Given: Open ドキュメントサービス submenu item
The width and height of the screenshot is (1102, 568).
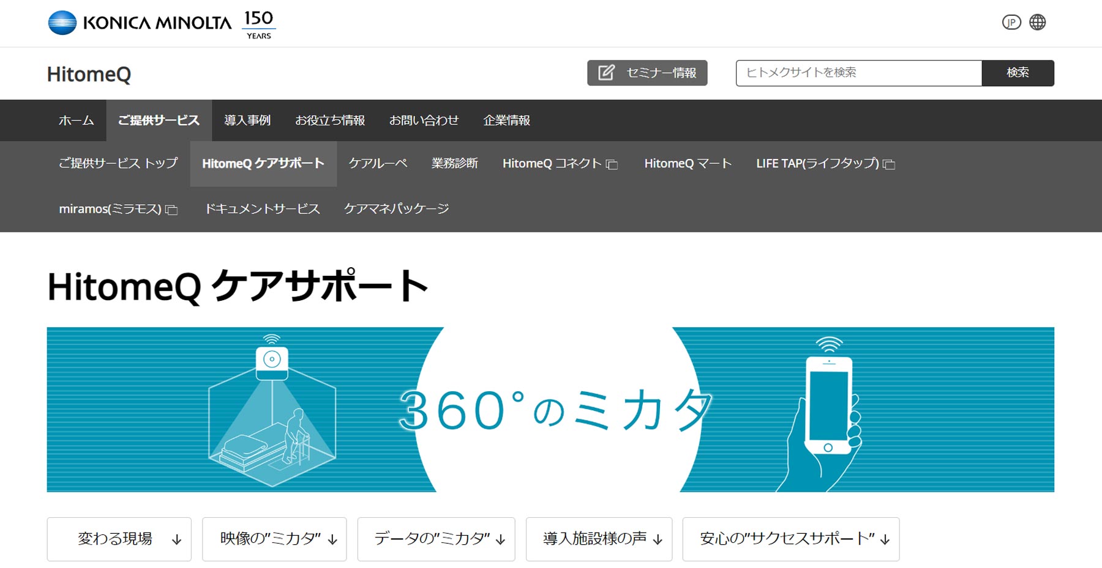Looking at the screenshot, I should pyautogui.click(x=263, y=209).
